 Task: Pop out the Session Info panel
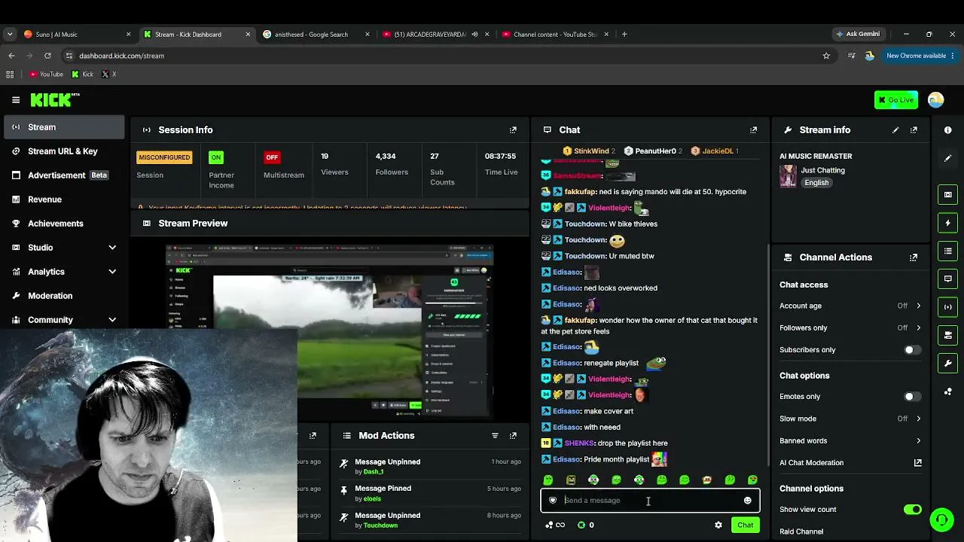pos(513,129)
